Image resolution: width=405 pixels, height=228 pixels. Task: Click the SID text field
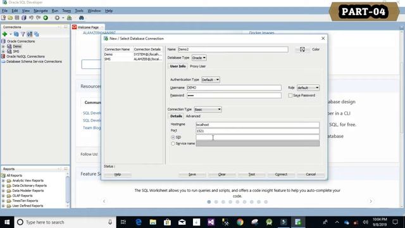258,137
